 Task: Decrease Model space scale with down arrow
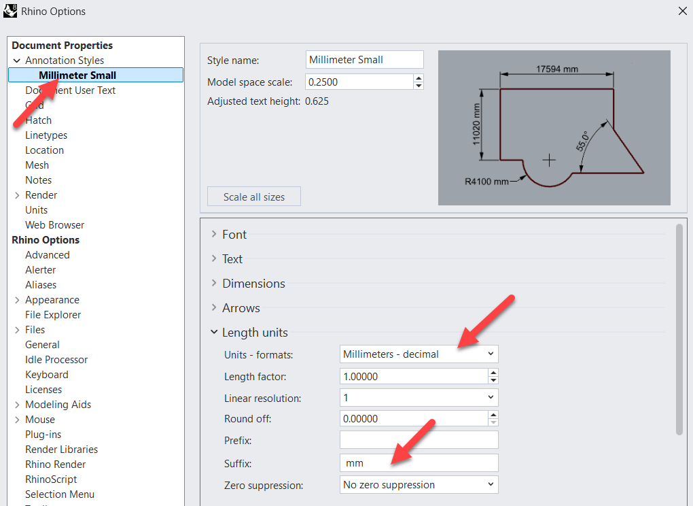[419, 86]
